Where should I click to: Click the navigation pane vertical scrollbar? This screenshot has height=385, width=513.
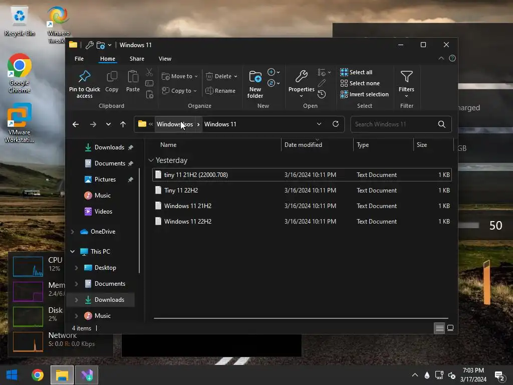tap(139, 220)
